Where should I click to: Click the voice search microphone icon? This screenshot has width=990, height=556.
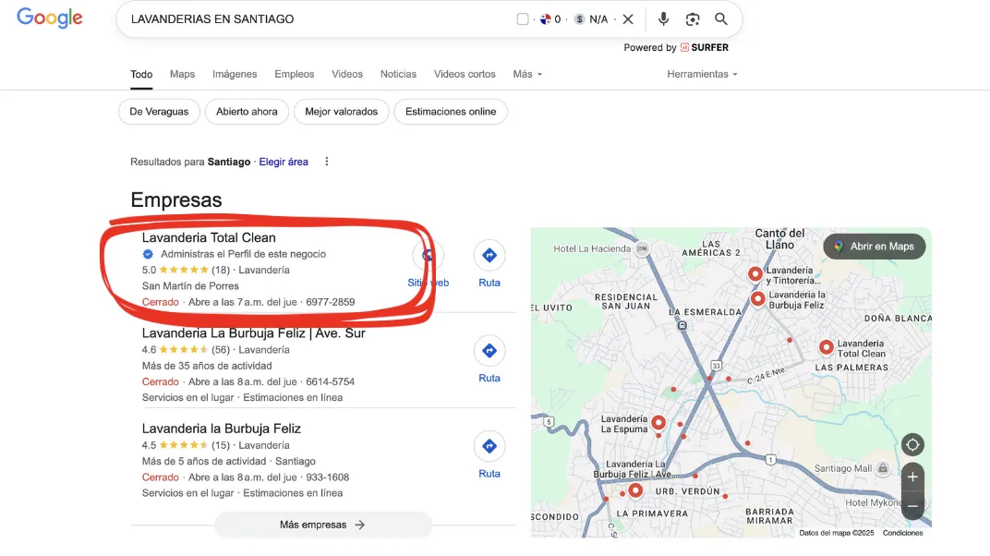[x=663, y=18]
